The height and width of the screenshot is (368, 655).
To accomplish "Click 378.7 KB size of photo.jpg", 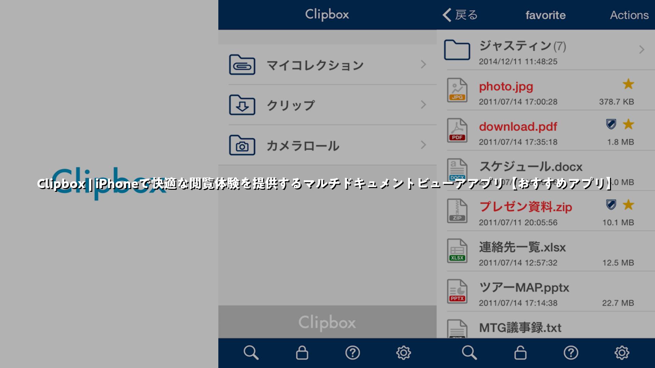I will 616,102.
